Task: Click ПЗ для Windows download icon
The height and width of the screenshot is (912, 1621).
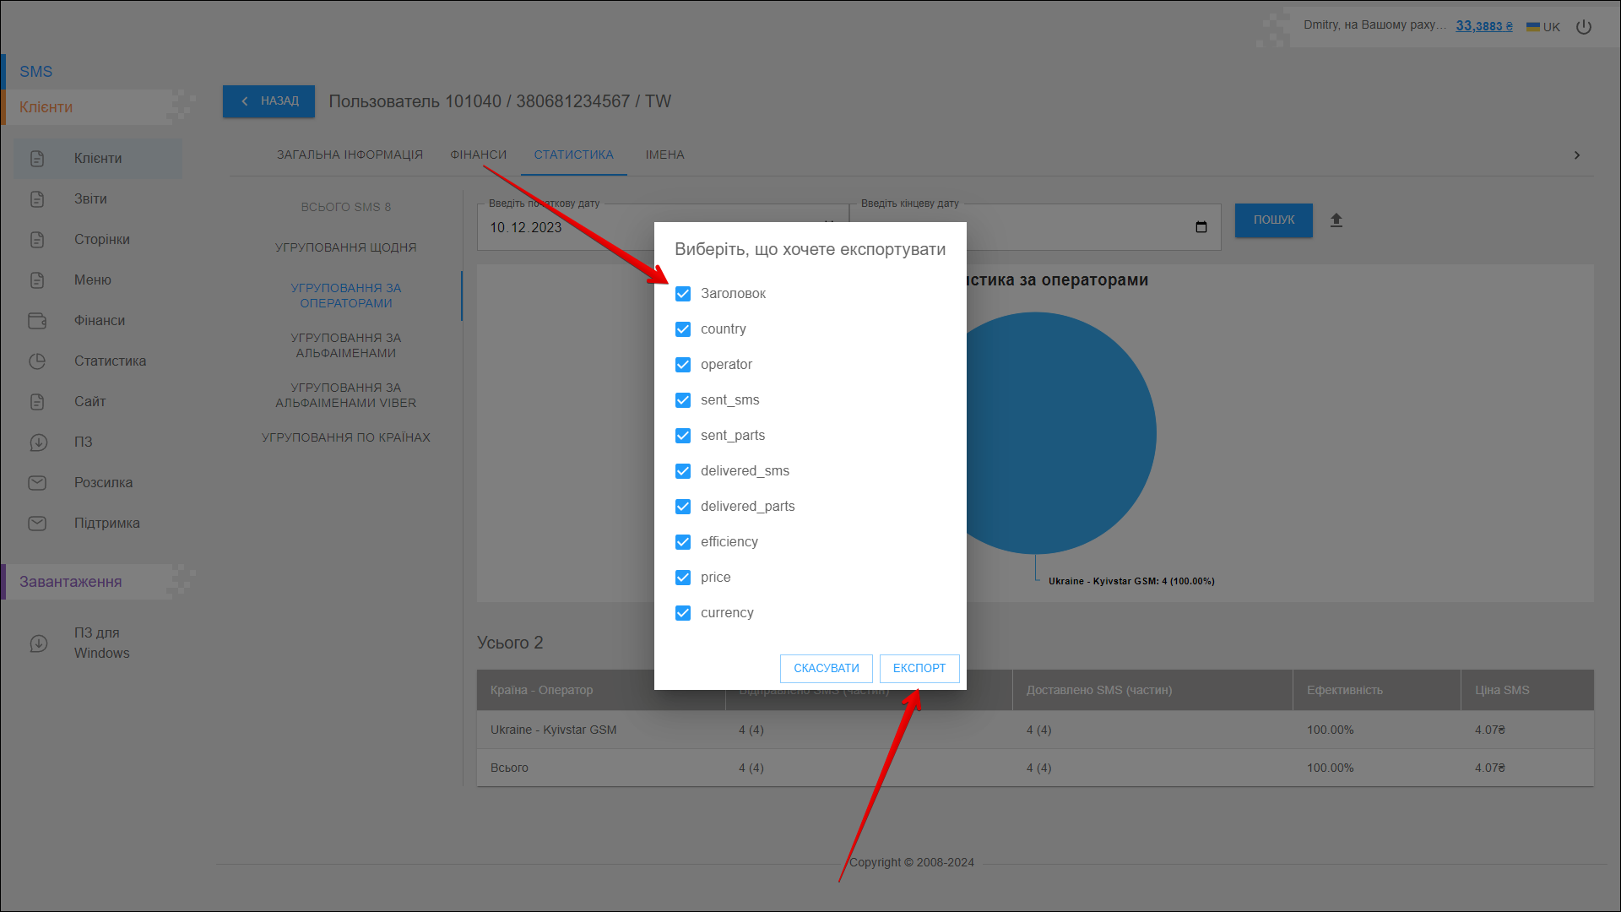Action: click(x=39, y=643)
